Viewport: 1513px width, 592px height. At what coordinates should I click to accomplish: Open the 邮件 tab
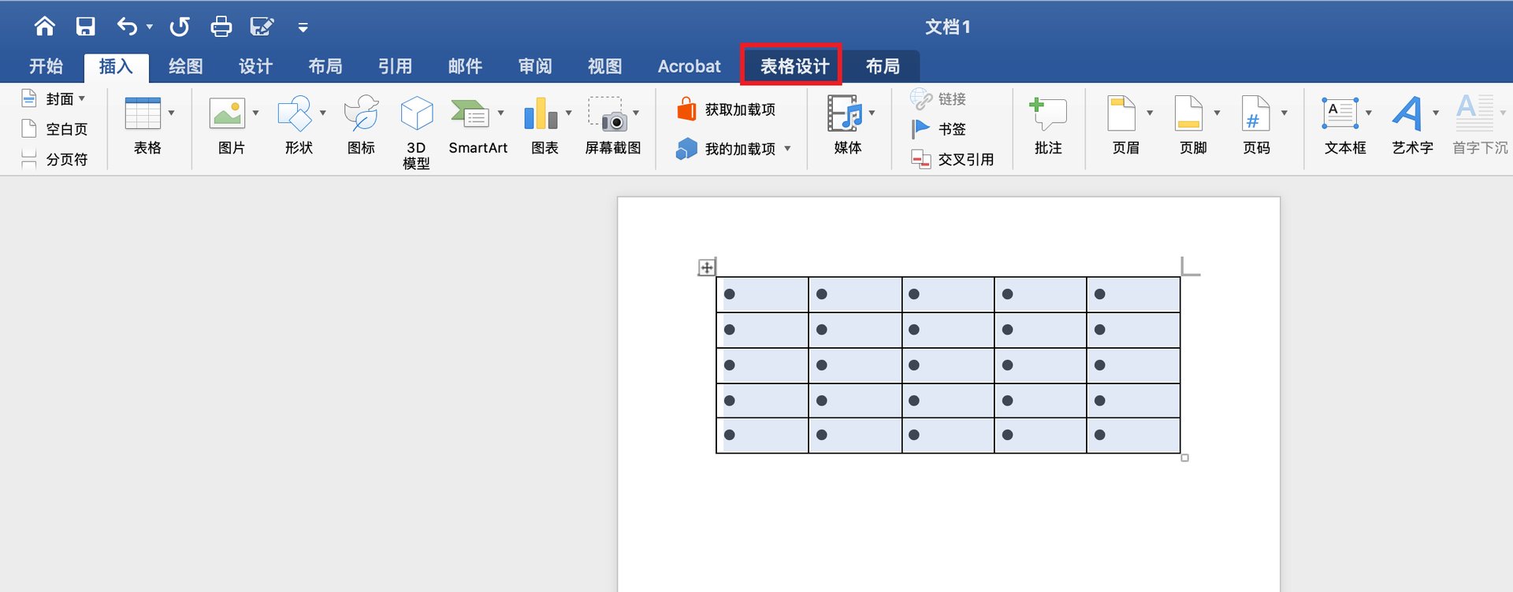[465, 66]
